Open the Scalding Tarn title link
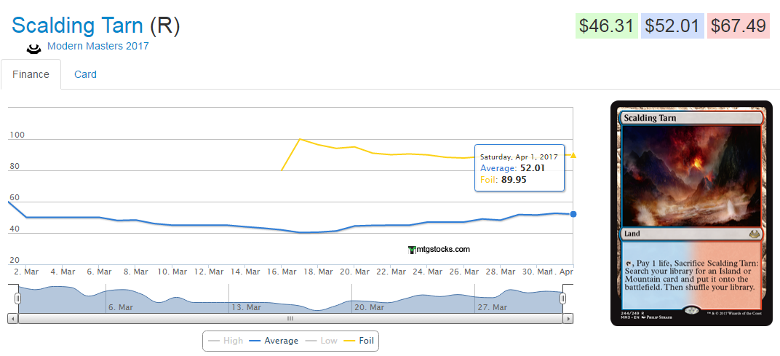Viewport: 780px width, 356px height. 78,25
